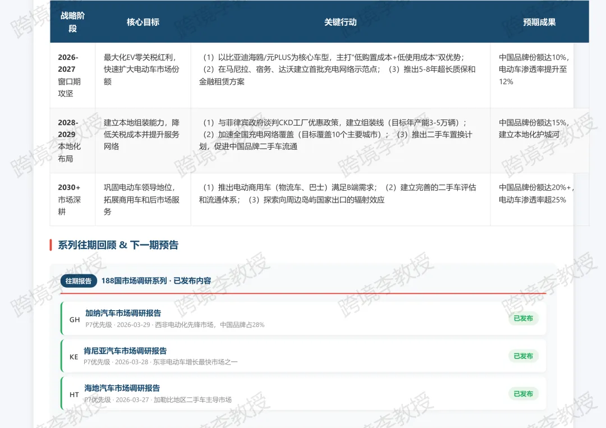The height and width of the screenshot is (428, 606).
Task: Click the 建立本地组装能力 goal cell
Action: click(x=143, y=141)
